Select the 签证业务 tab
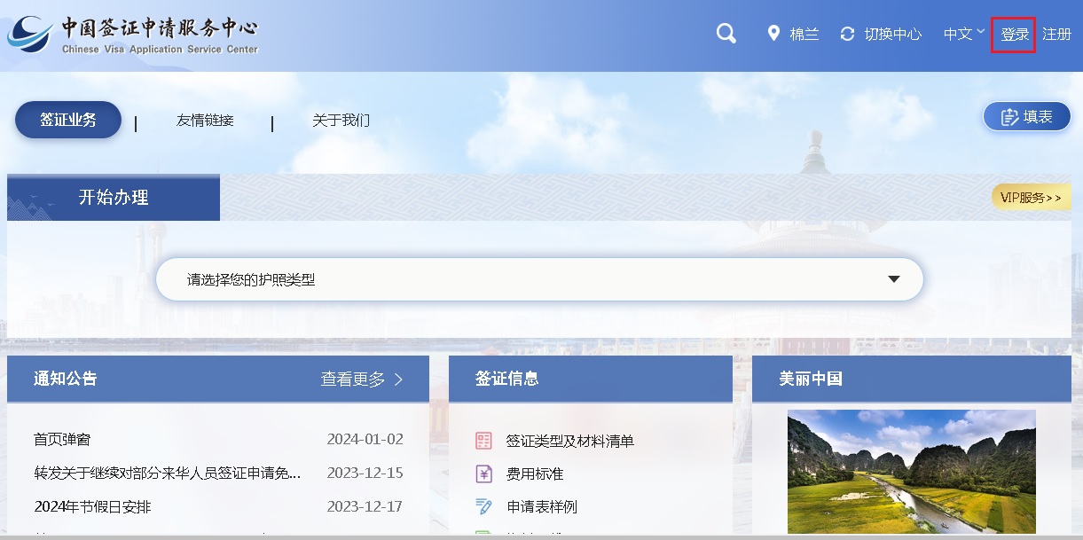This screenshot has height=540, width=1083. [68, 120]
